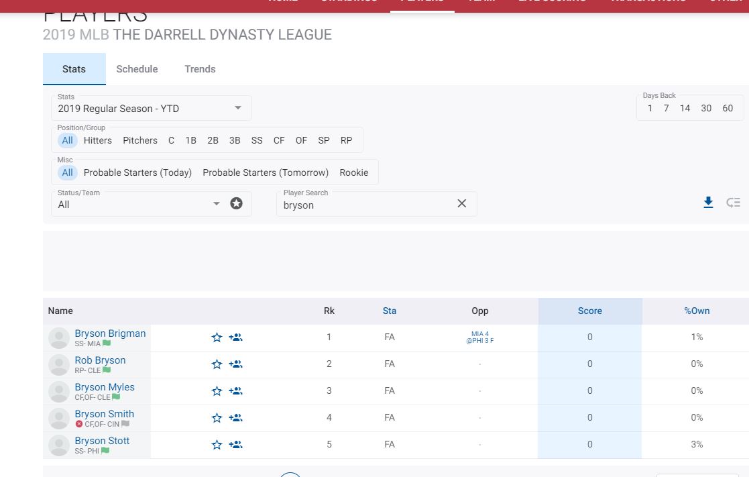Viewport: 749px width, 477px height.
Task: Set Days Back to 30
Action: pos(706,108)
